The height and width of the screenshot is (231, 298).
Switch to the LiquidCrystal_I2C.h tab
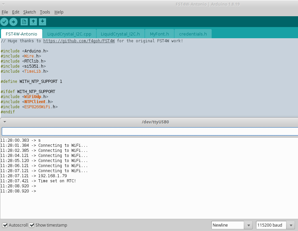(x=120, y=34)
